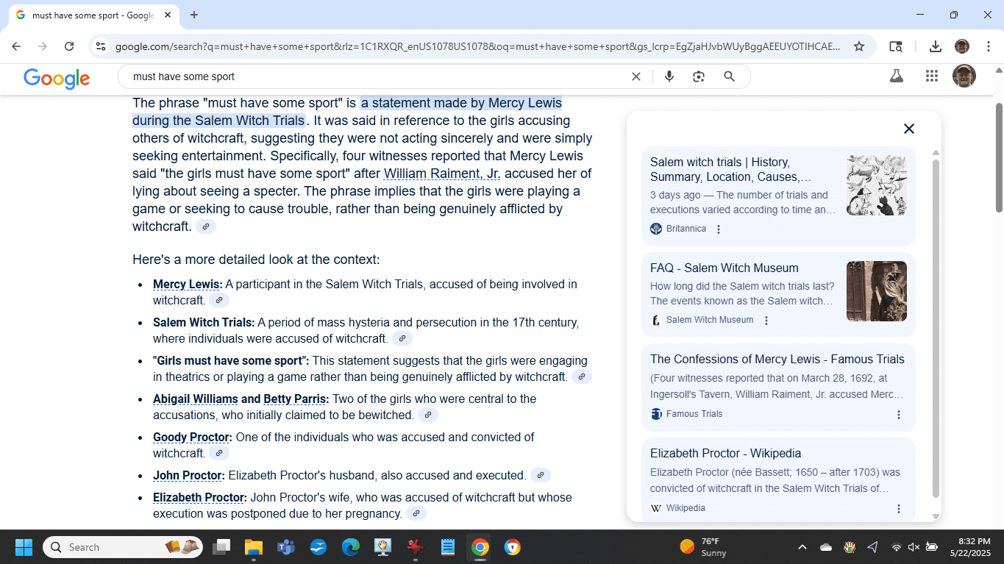This screenshot has height=564, width=1004.
Task: Open Chrome downloads icon
Action: click(x=936, y=46)
